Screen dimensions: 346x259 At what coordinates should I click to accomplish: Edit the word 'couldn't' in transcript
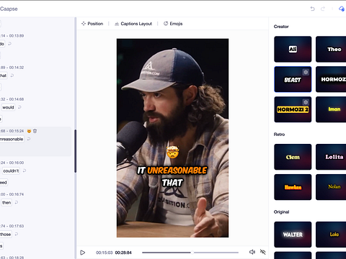point(11,171)
